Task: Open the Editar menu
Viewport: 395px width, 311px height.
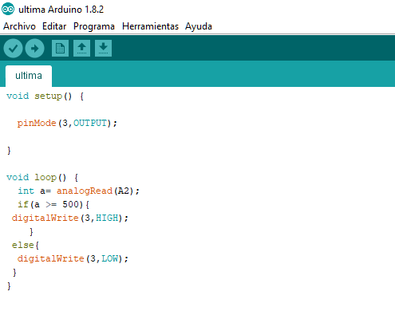Action: pos(54,26)
